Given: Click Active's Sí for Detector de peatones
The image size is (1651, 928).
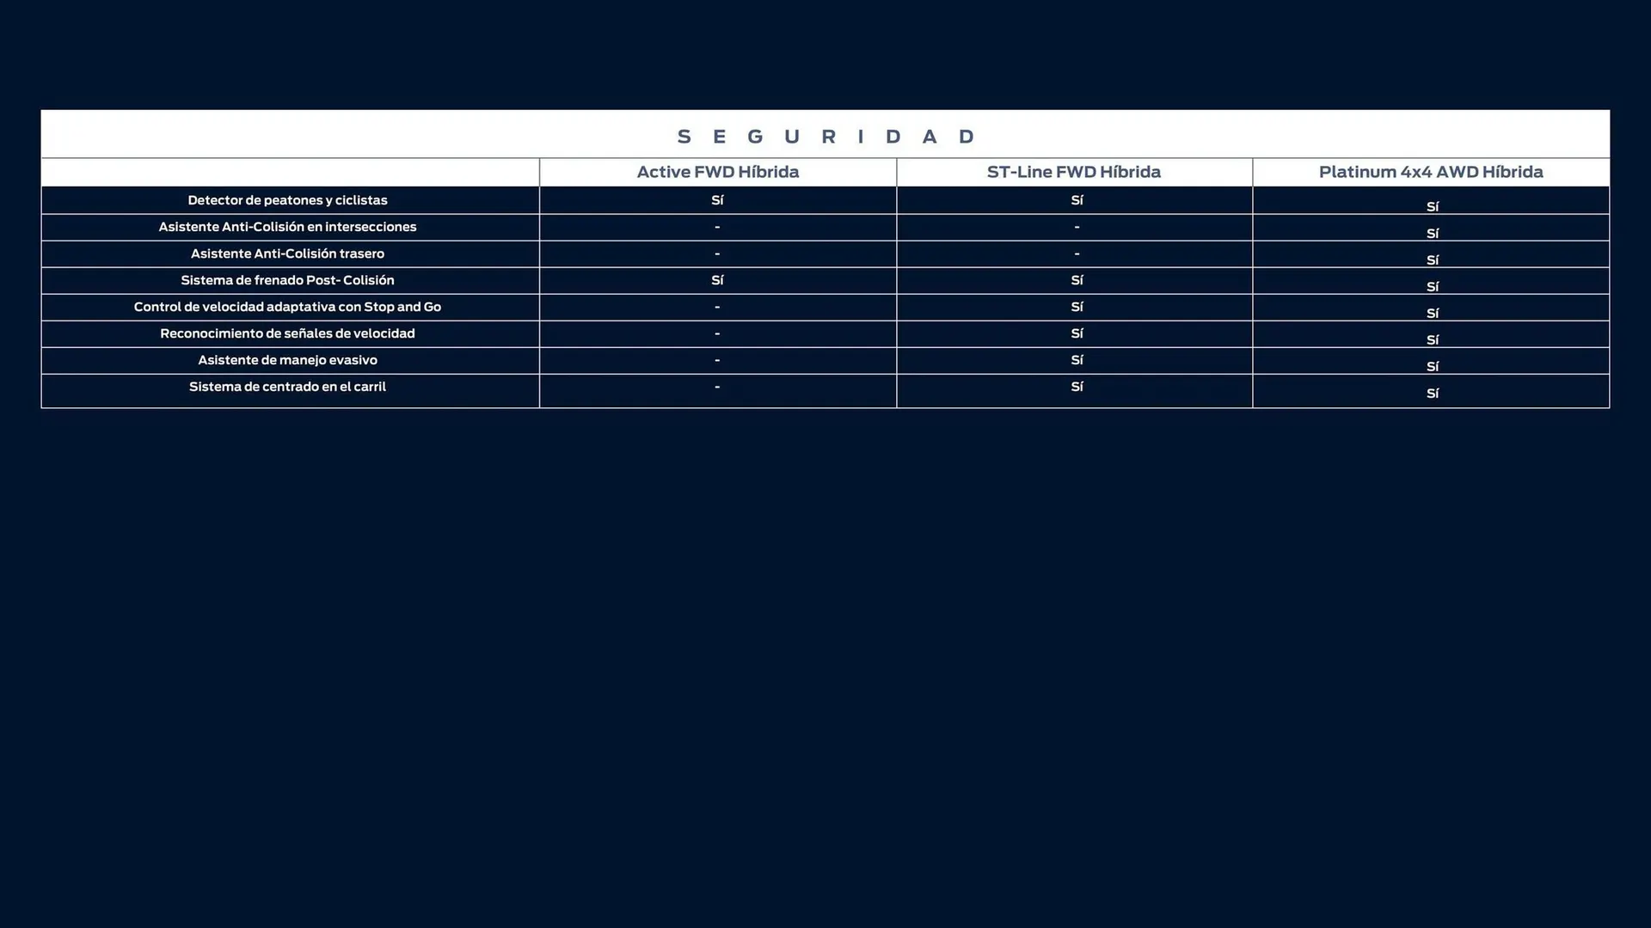Looking at the screenshot, I should tap(717, 200).
